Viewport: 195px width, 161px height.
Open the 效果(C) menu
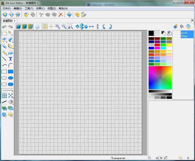41,8
